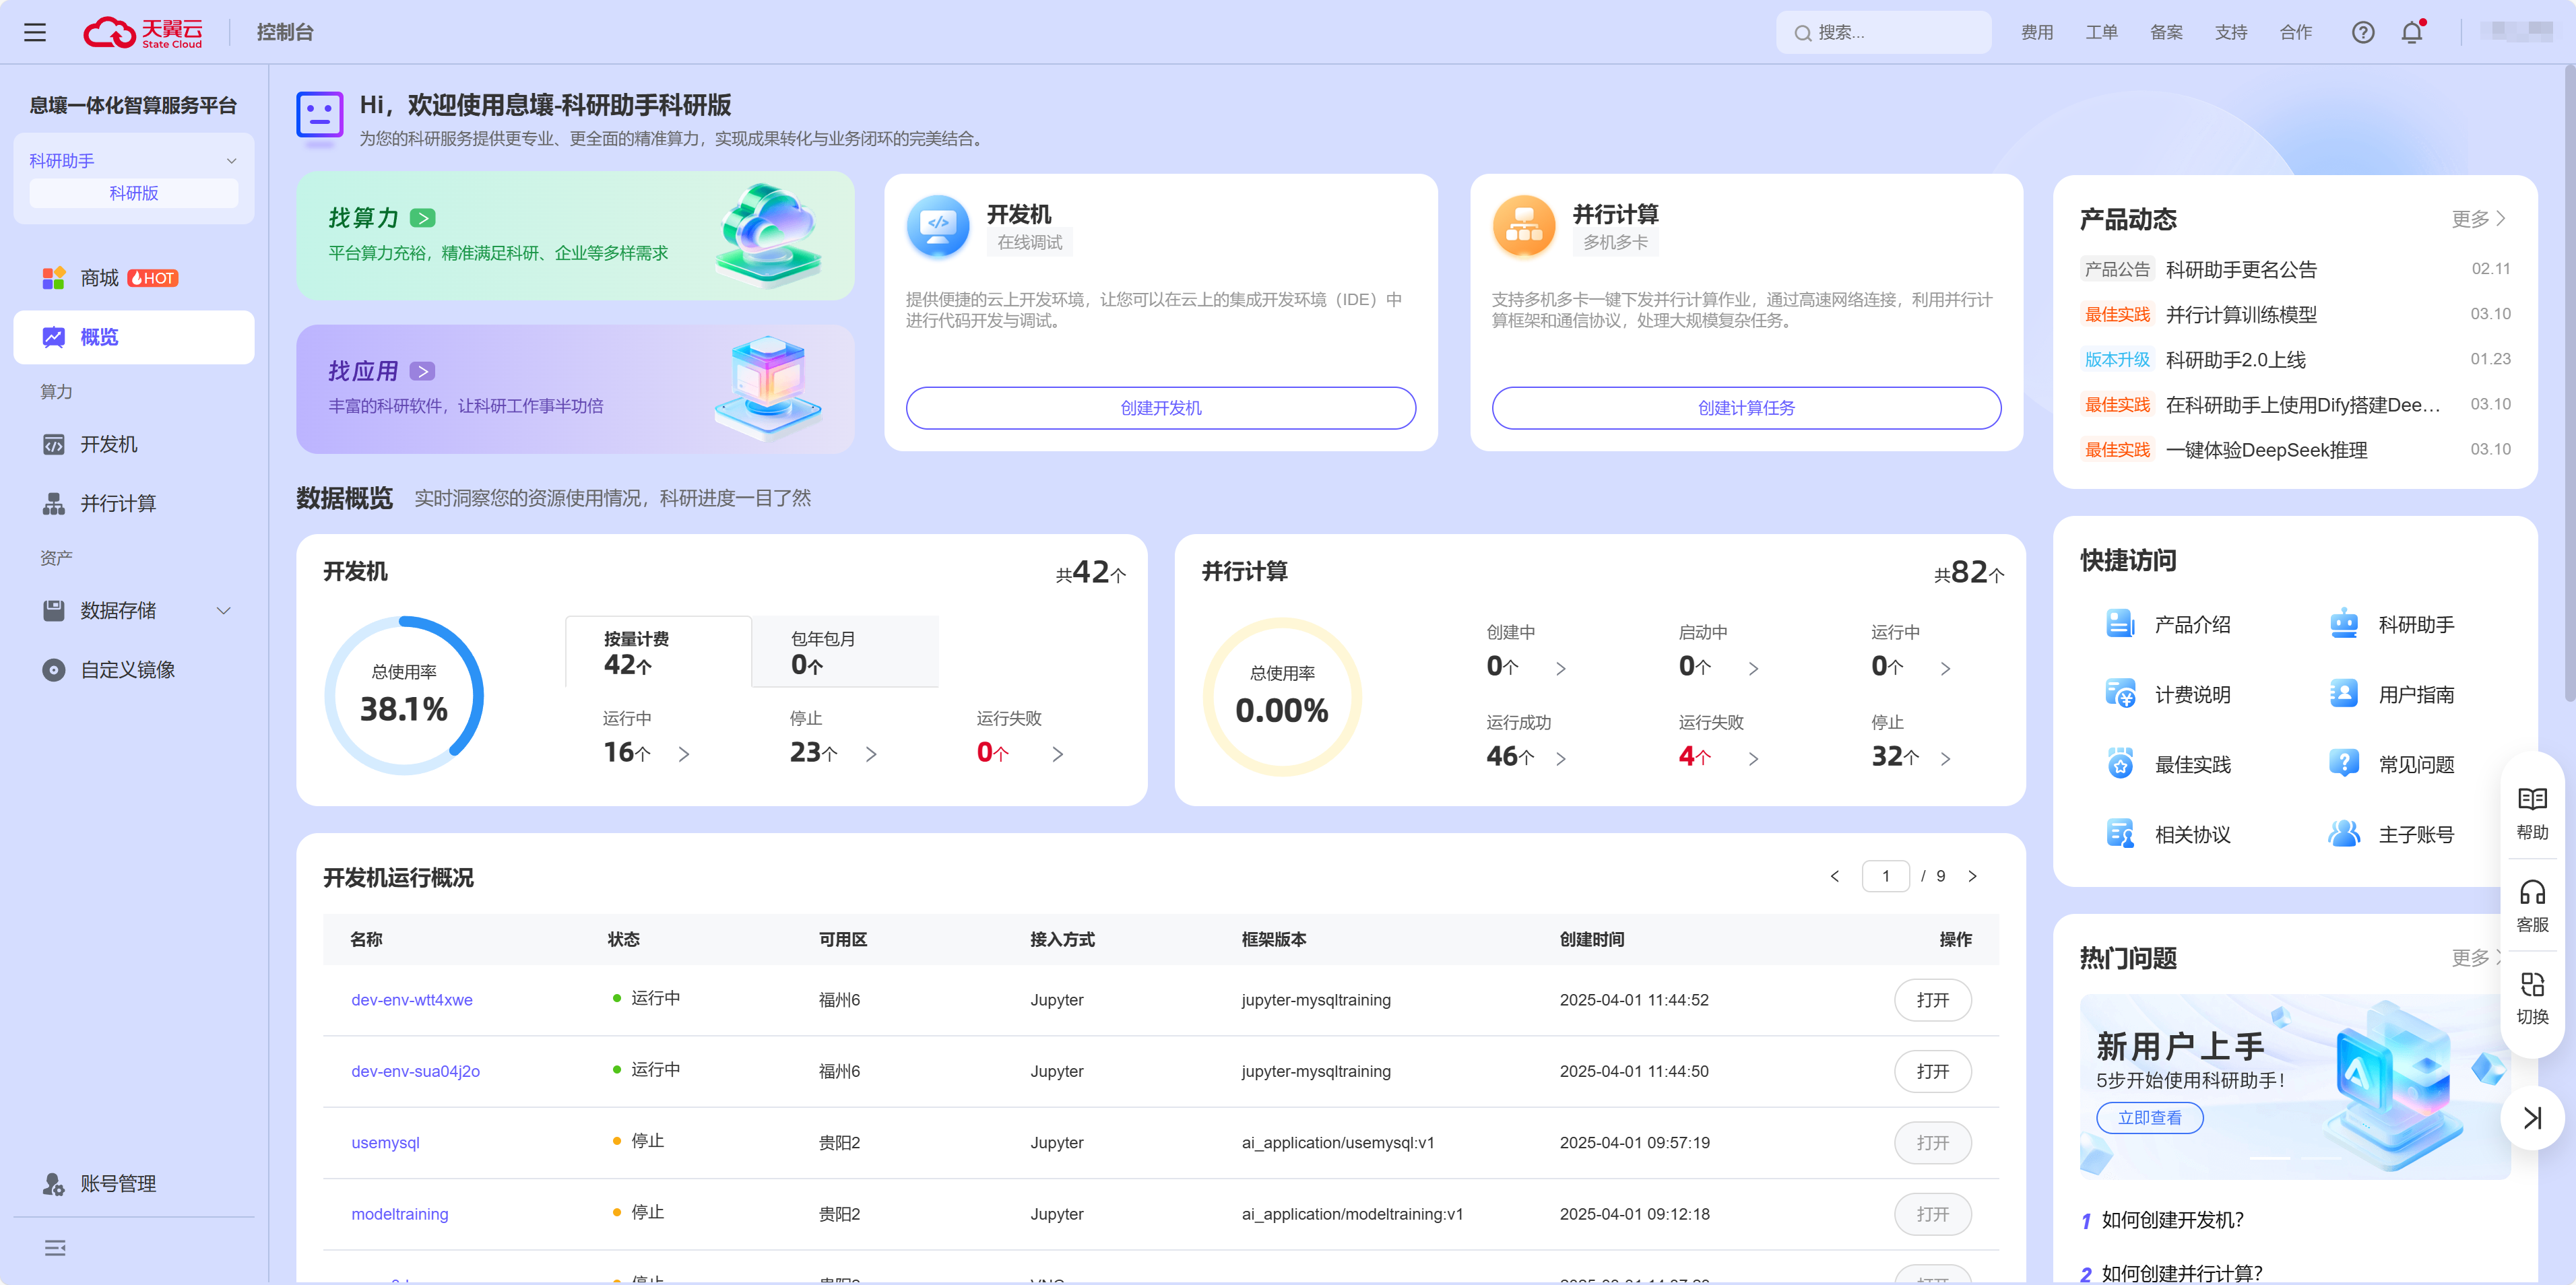Image resolution: width=2576 pixels, height=1285 pixels.
Task: Click the search input field
Action: click(x=1883, y=32)
